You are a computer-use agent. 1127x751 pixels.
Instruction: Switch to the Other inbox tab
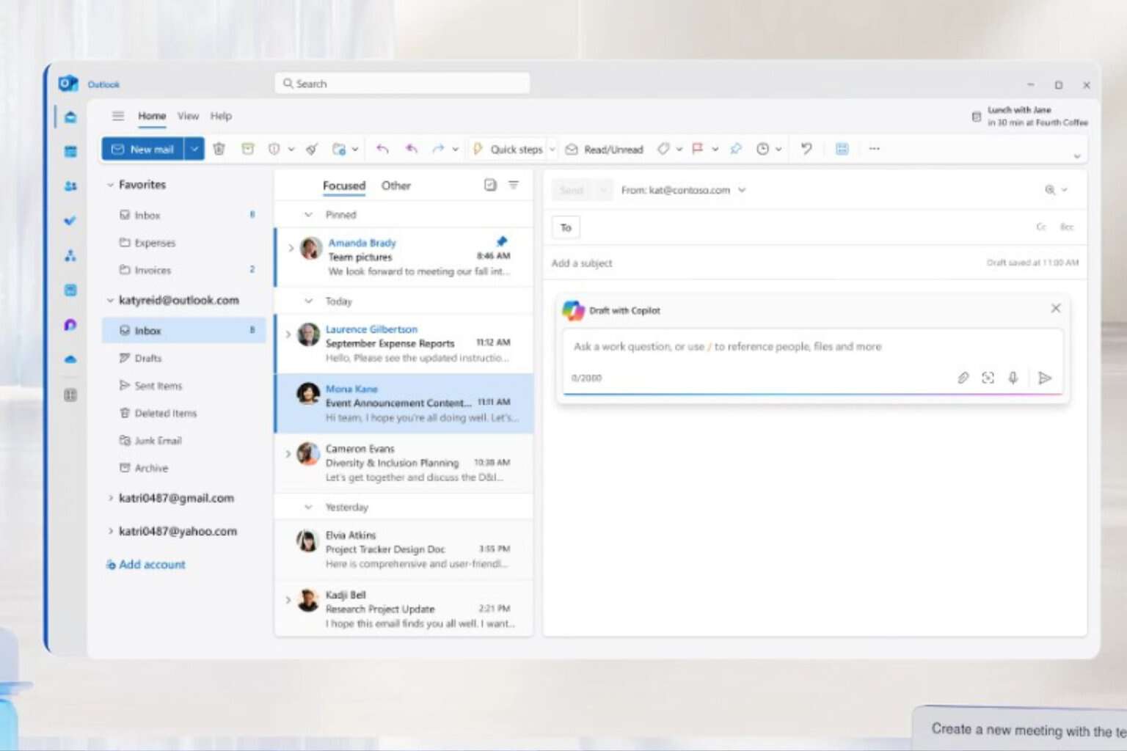coord(395,186)
